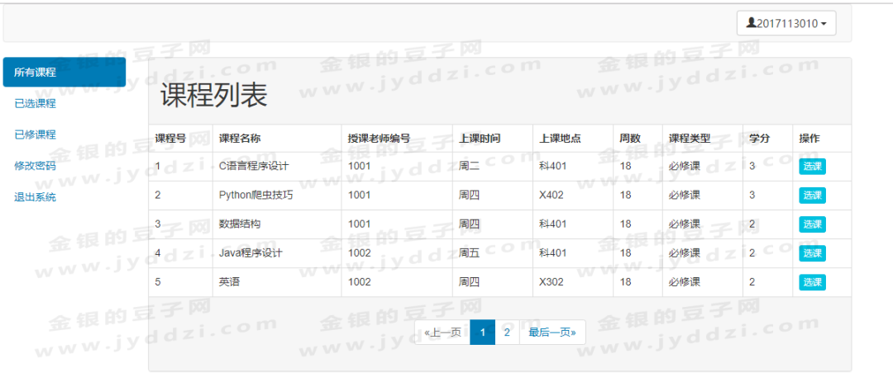The width and height of the screenshot is (893, 382).
Task: Click the 课程列表 heading
Action: pos(214,96)
